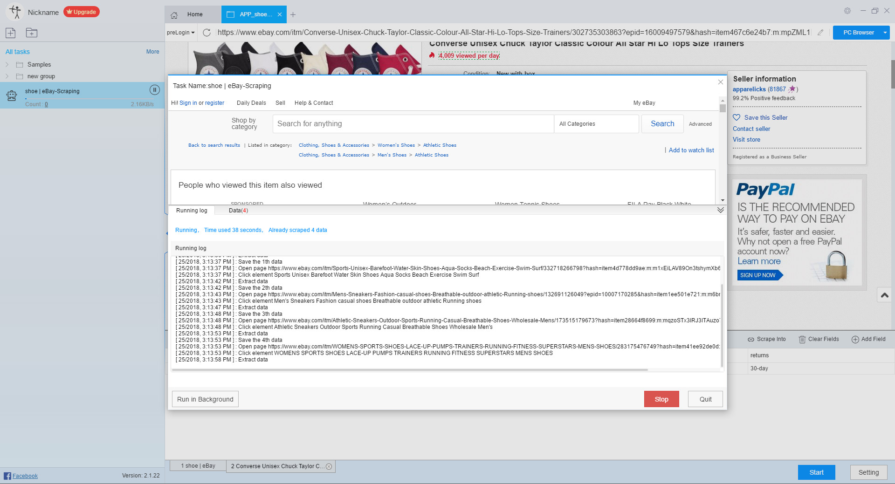Click the dialog vertical scrollbar down arrow
This screenshot has width=895, height=484.
[x=723, y=200]
